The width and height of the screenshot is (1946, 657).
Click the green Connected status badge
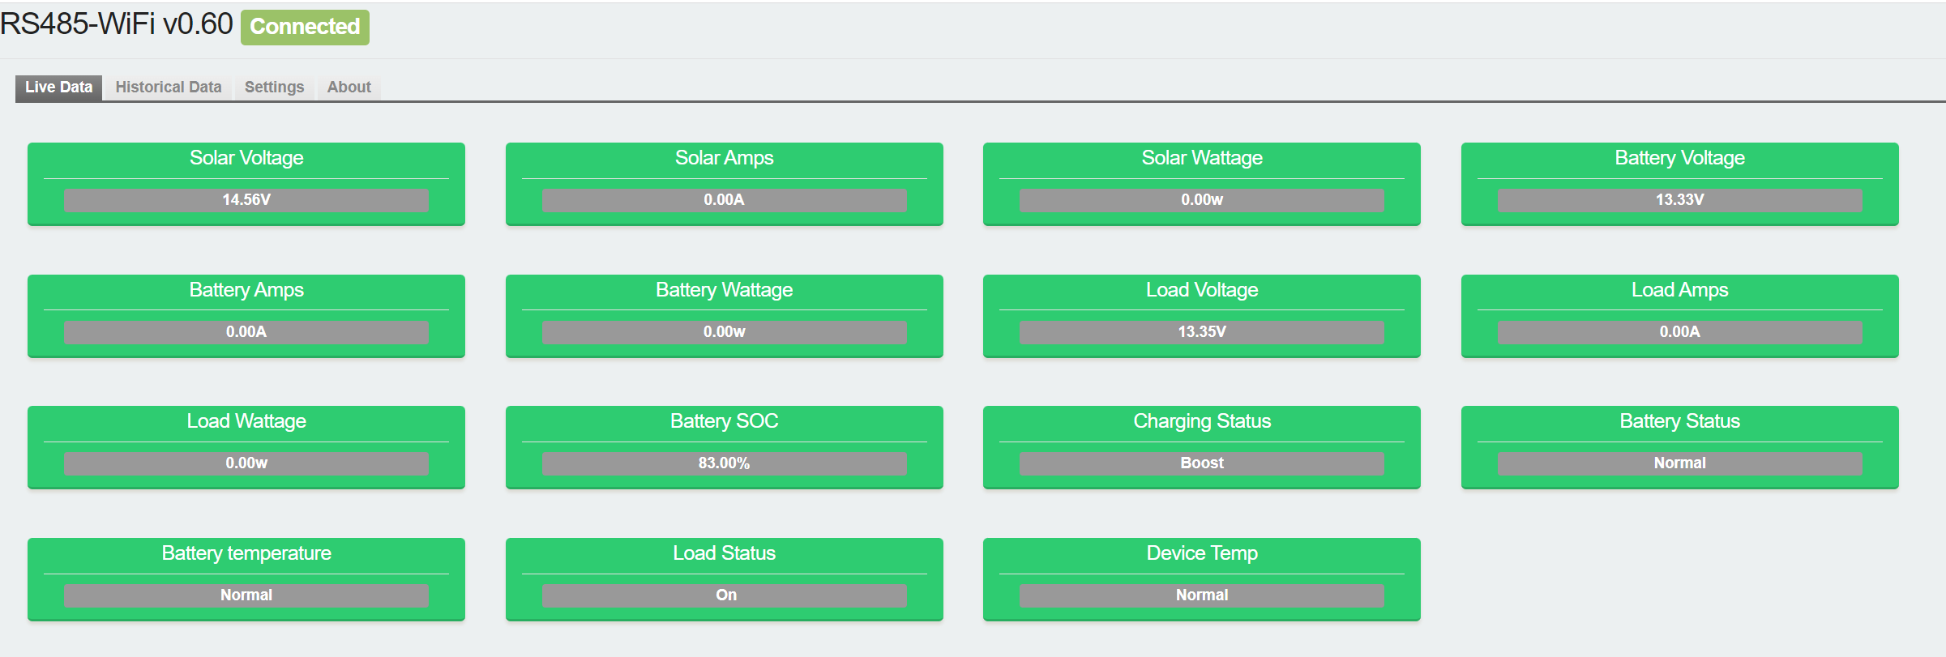[x=305, y=27]
